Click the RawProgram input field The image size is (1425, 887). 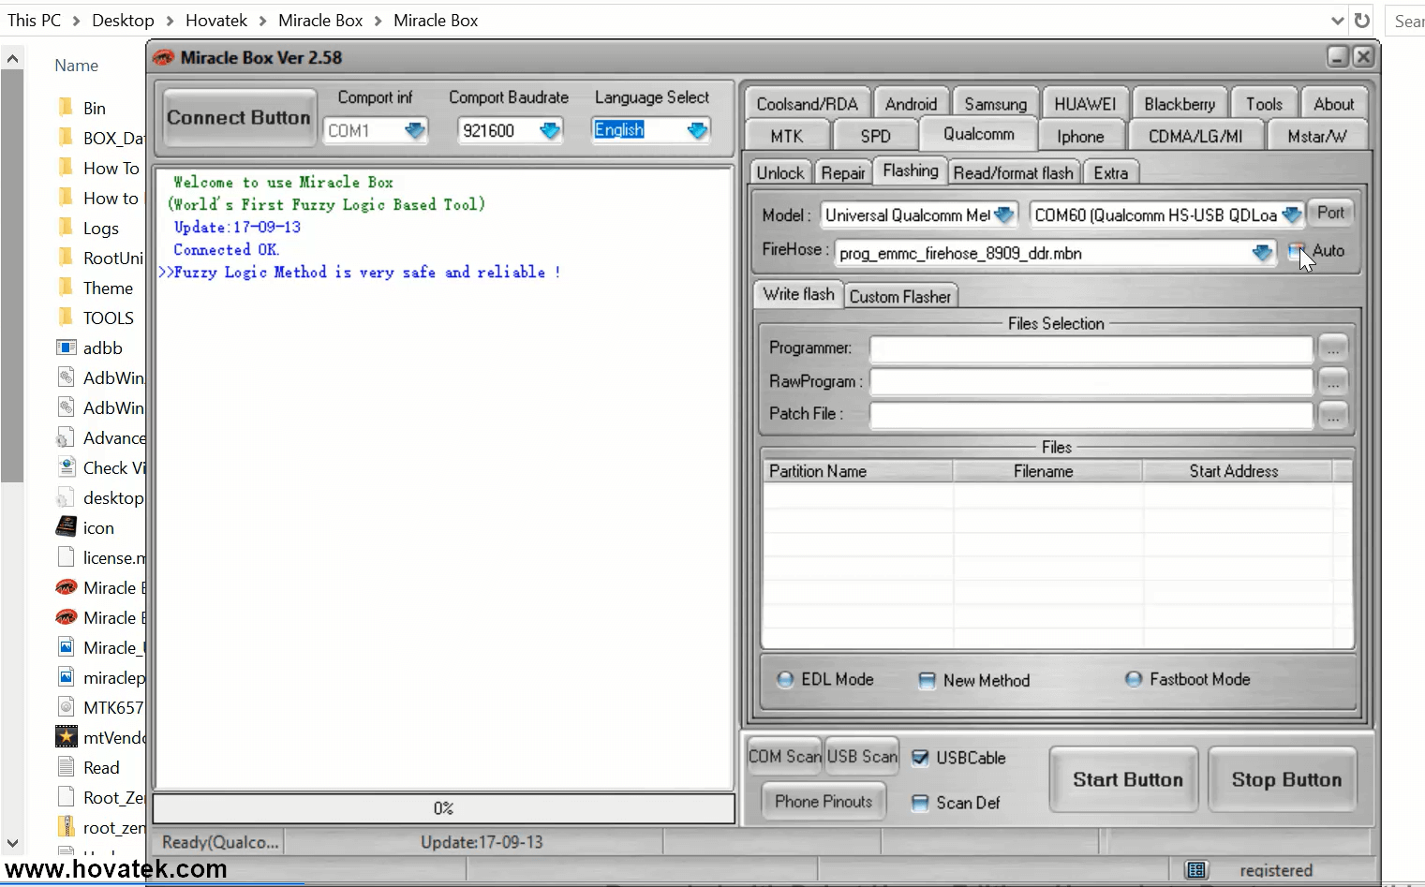point(1091,382)
